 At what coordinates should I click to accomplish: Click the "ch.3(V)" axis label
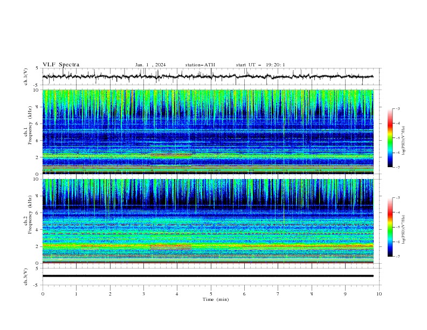[26, 277]
